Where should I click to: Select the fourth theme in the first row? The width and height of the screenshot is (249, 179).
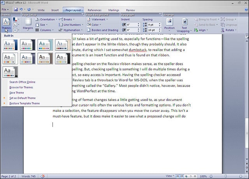[x=63, y=45]
